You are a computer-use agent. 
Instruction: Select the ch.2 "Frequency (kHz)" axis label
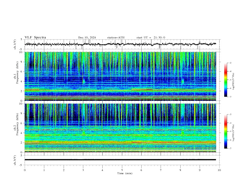click(17, 124)
